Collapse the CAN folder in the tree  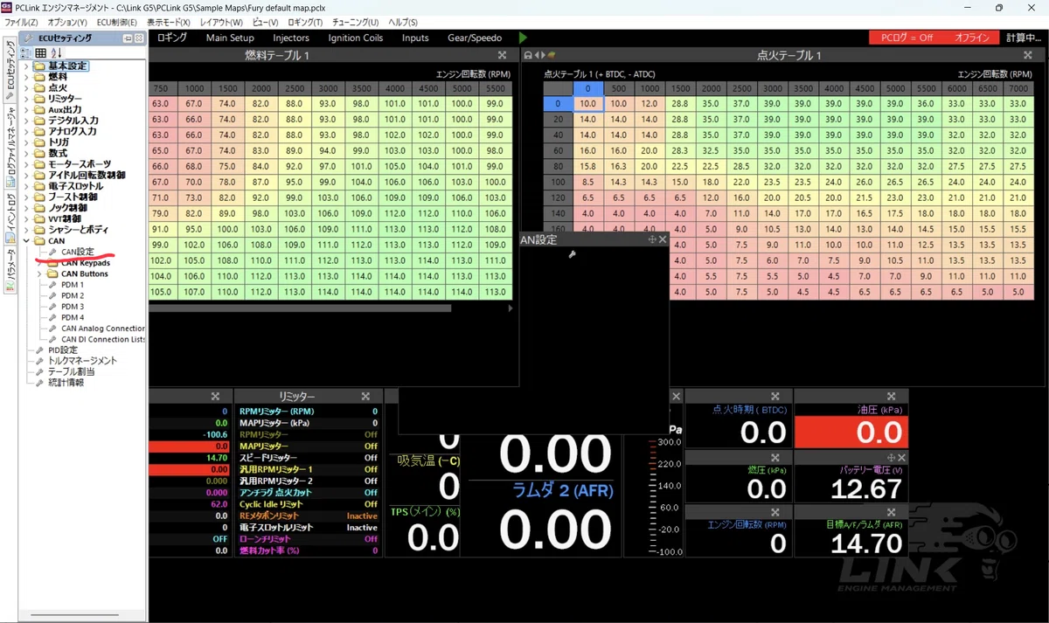[x=26, y=241]
